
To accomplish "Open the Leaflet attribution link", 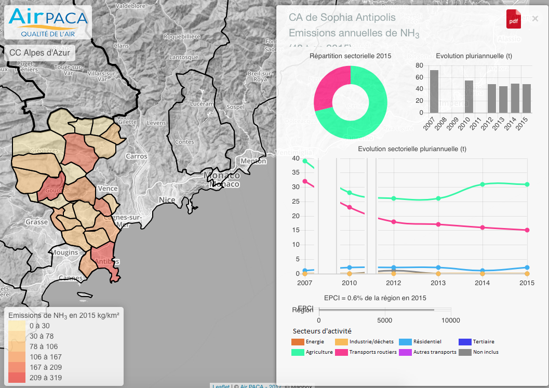I will 221,386.
